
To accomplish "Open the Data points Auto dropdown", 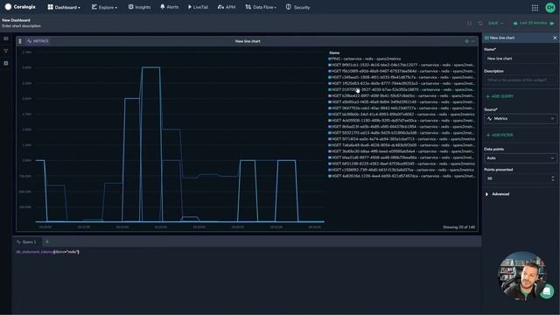I will [520, 157].
